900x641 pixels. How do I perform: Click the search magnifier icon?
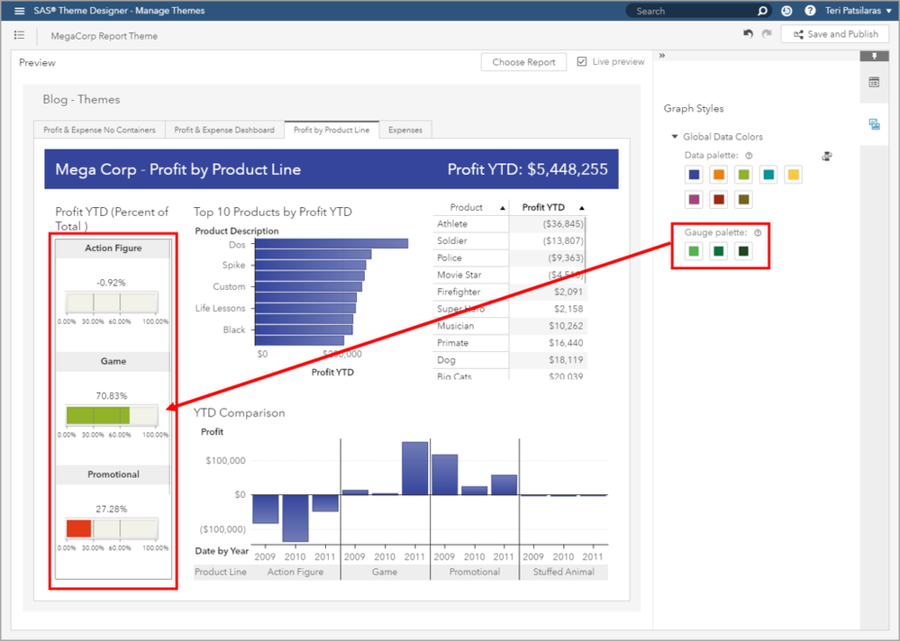(x=762, y=11)
